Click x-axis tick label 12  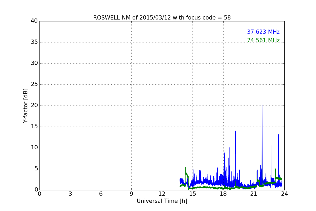pyautogui.click(x=162, y=194)
